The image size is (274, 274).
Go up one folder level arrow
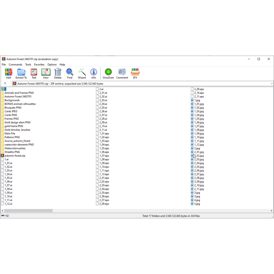[5, 83]
